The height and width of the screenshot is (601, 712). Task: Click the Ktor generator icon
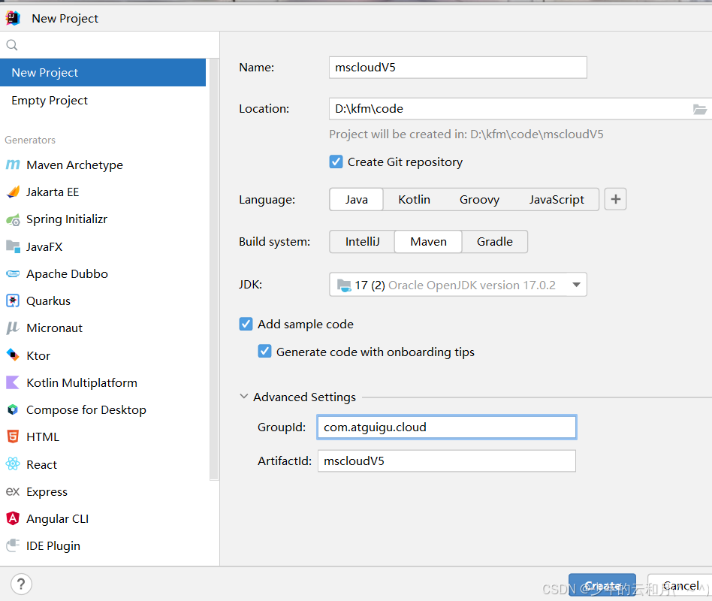(13, 355)
